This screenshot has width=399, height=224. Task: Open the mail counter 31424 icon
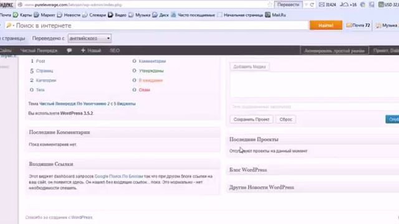pos(327,5)
